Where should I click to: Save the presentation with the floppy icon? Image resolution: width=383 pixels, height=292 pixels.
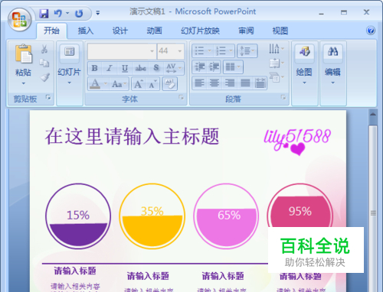point(44,13)
